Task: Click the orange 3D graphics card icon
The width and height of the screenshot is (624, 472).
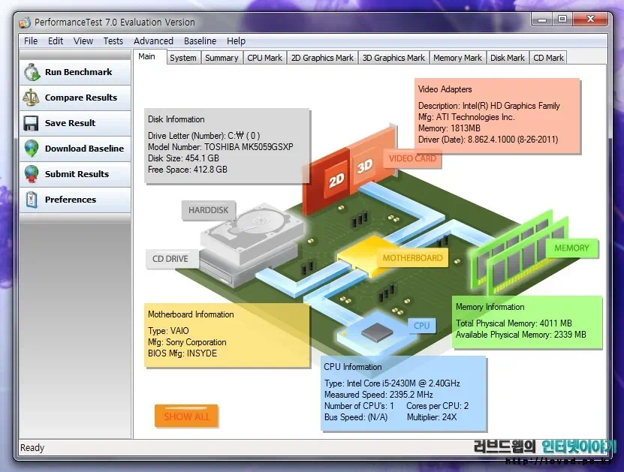Action: (364, 167)
